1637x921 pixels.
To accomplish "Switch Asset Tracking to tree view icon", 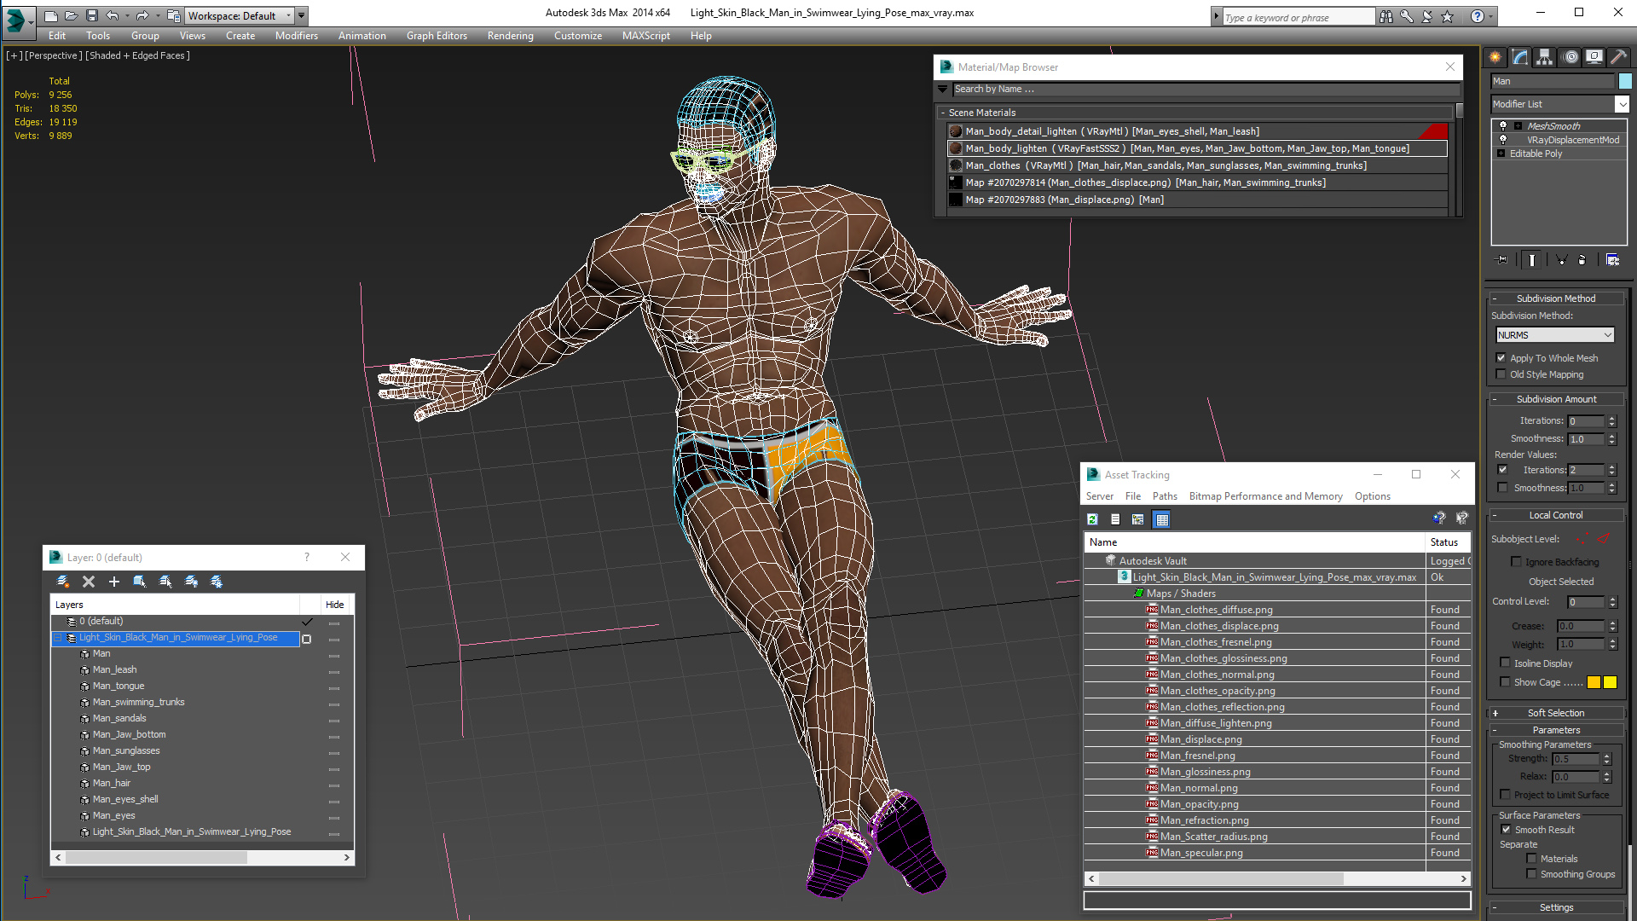I will (x=1138, y=519).
